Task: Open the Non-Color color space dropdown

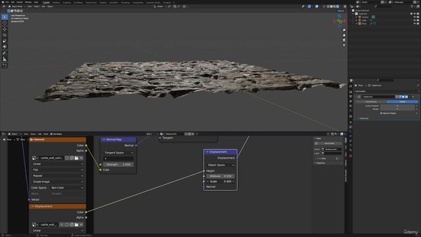Action: point(67,188)
